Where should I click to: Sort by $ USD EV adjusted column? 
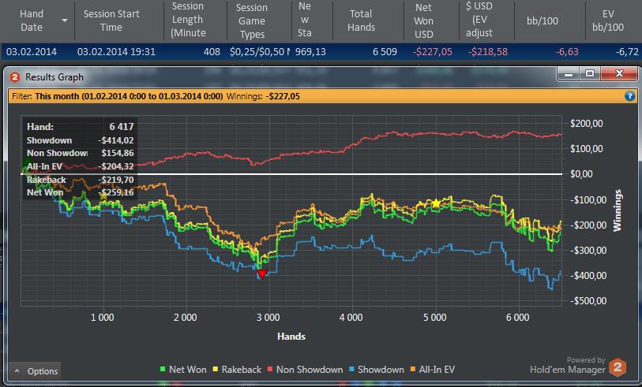(x=479, y=20)
